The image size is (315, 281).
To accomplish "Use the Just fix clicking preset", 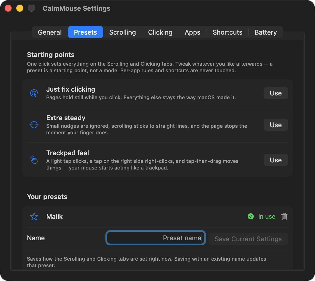I will [x=276, y=93].
